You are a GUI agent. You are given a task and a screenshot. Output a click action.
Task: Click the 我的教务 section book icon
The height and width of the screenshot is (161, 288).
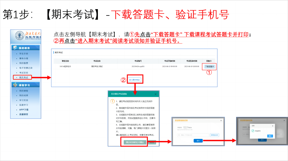pos(15,48)
